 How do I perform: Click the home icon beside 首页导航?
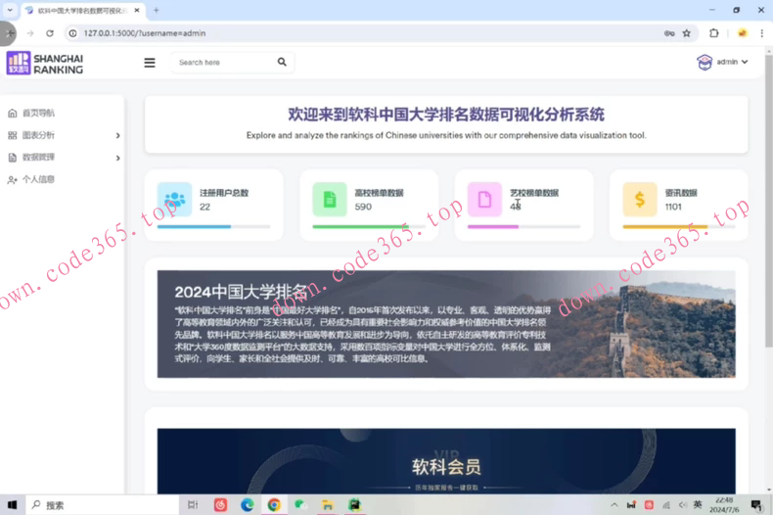(x=13, y=113)
